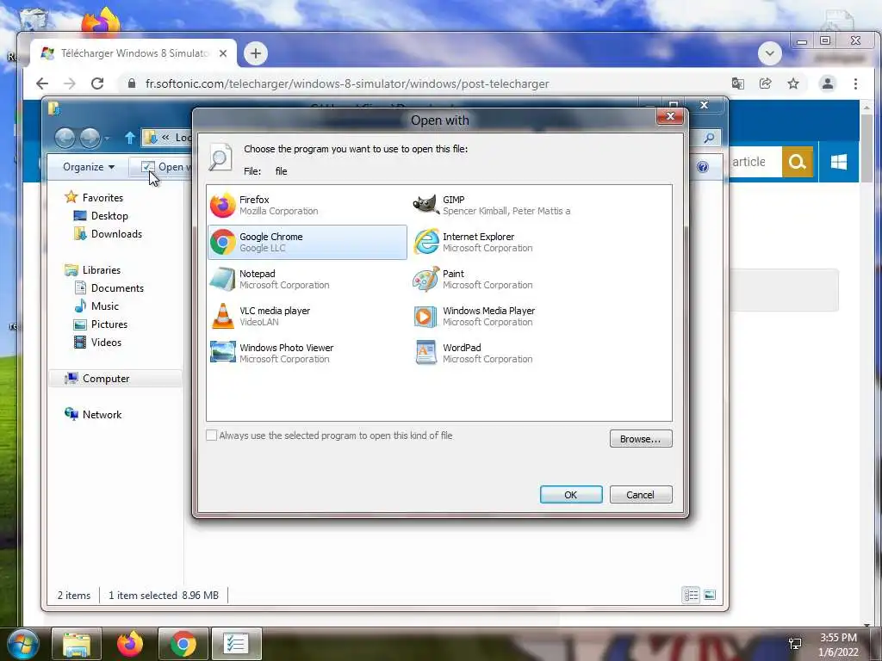The image size is (882, 661).
Task: Click the share page icon in Chrome
Action: pyautogui.click(x=765, y=83)
